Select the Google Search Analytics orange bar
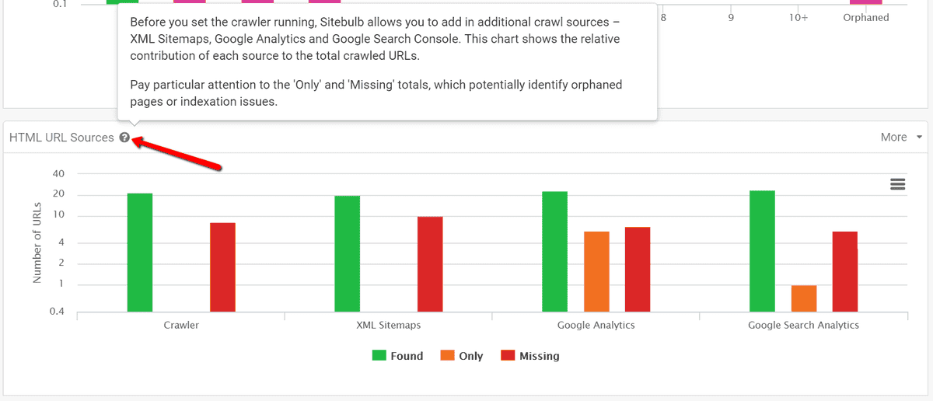 (804, 299)
